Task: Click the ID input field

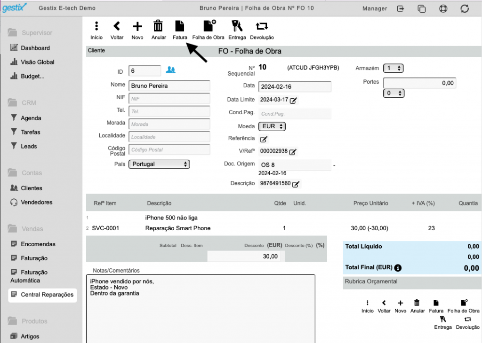Action: tap(145, 71)
